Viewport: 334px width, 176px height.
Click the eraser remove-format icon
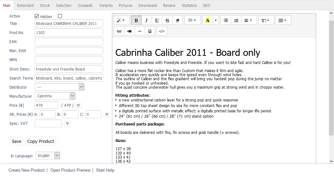coord(177,20)
